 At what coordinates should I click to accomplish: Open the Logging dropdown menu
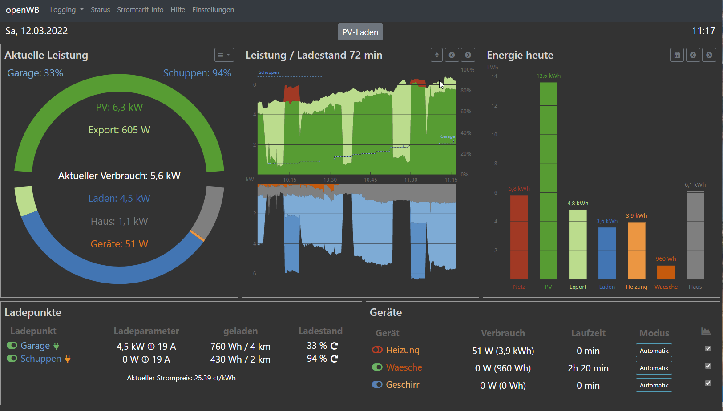(67, 10)
